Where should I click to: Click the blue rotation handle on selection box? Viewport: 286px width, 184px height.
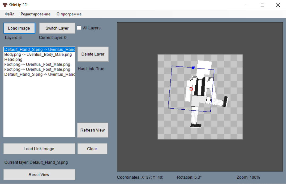pyautogui.click(x=193, y=68)
